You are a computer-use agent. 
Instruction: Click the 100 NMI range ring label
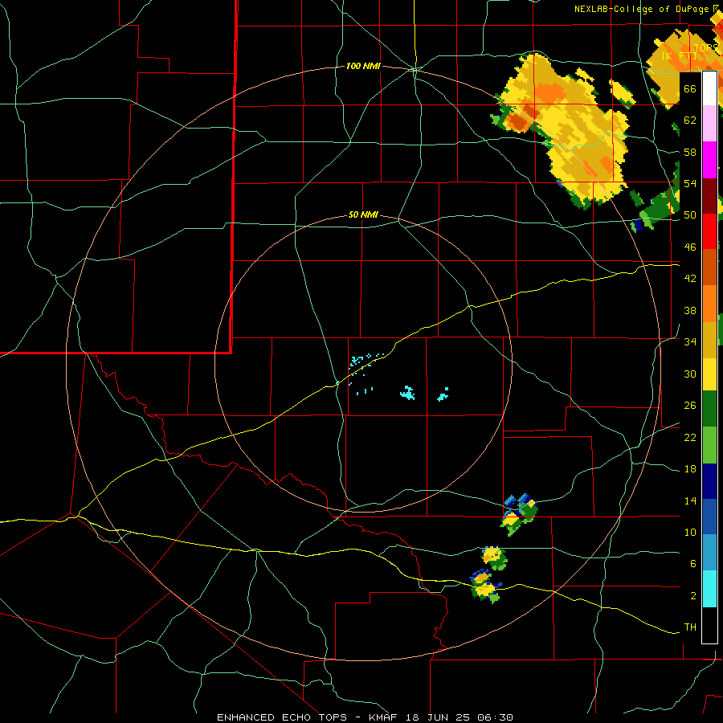tap(363, 67)
